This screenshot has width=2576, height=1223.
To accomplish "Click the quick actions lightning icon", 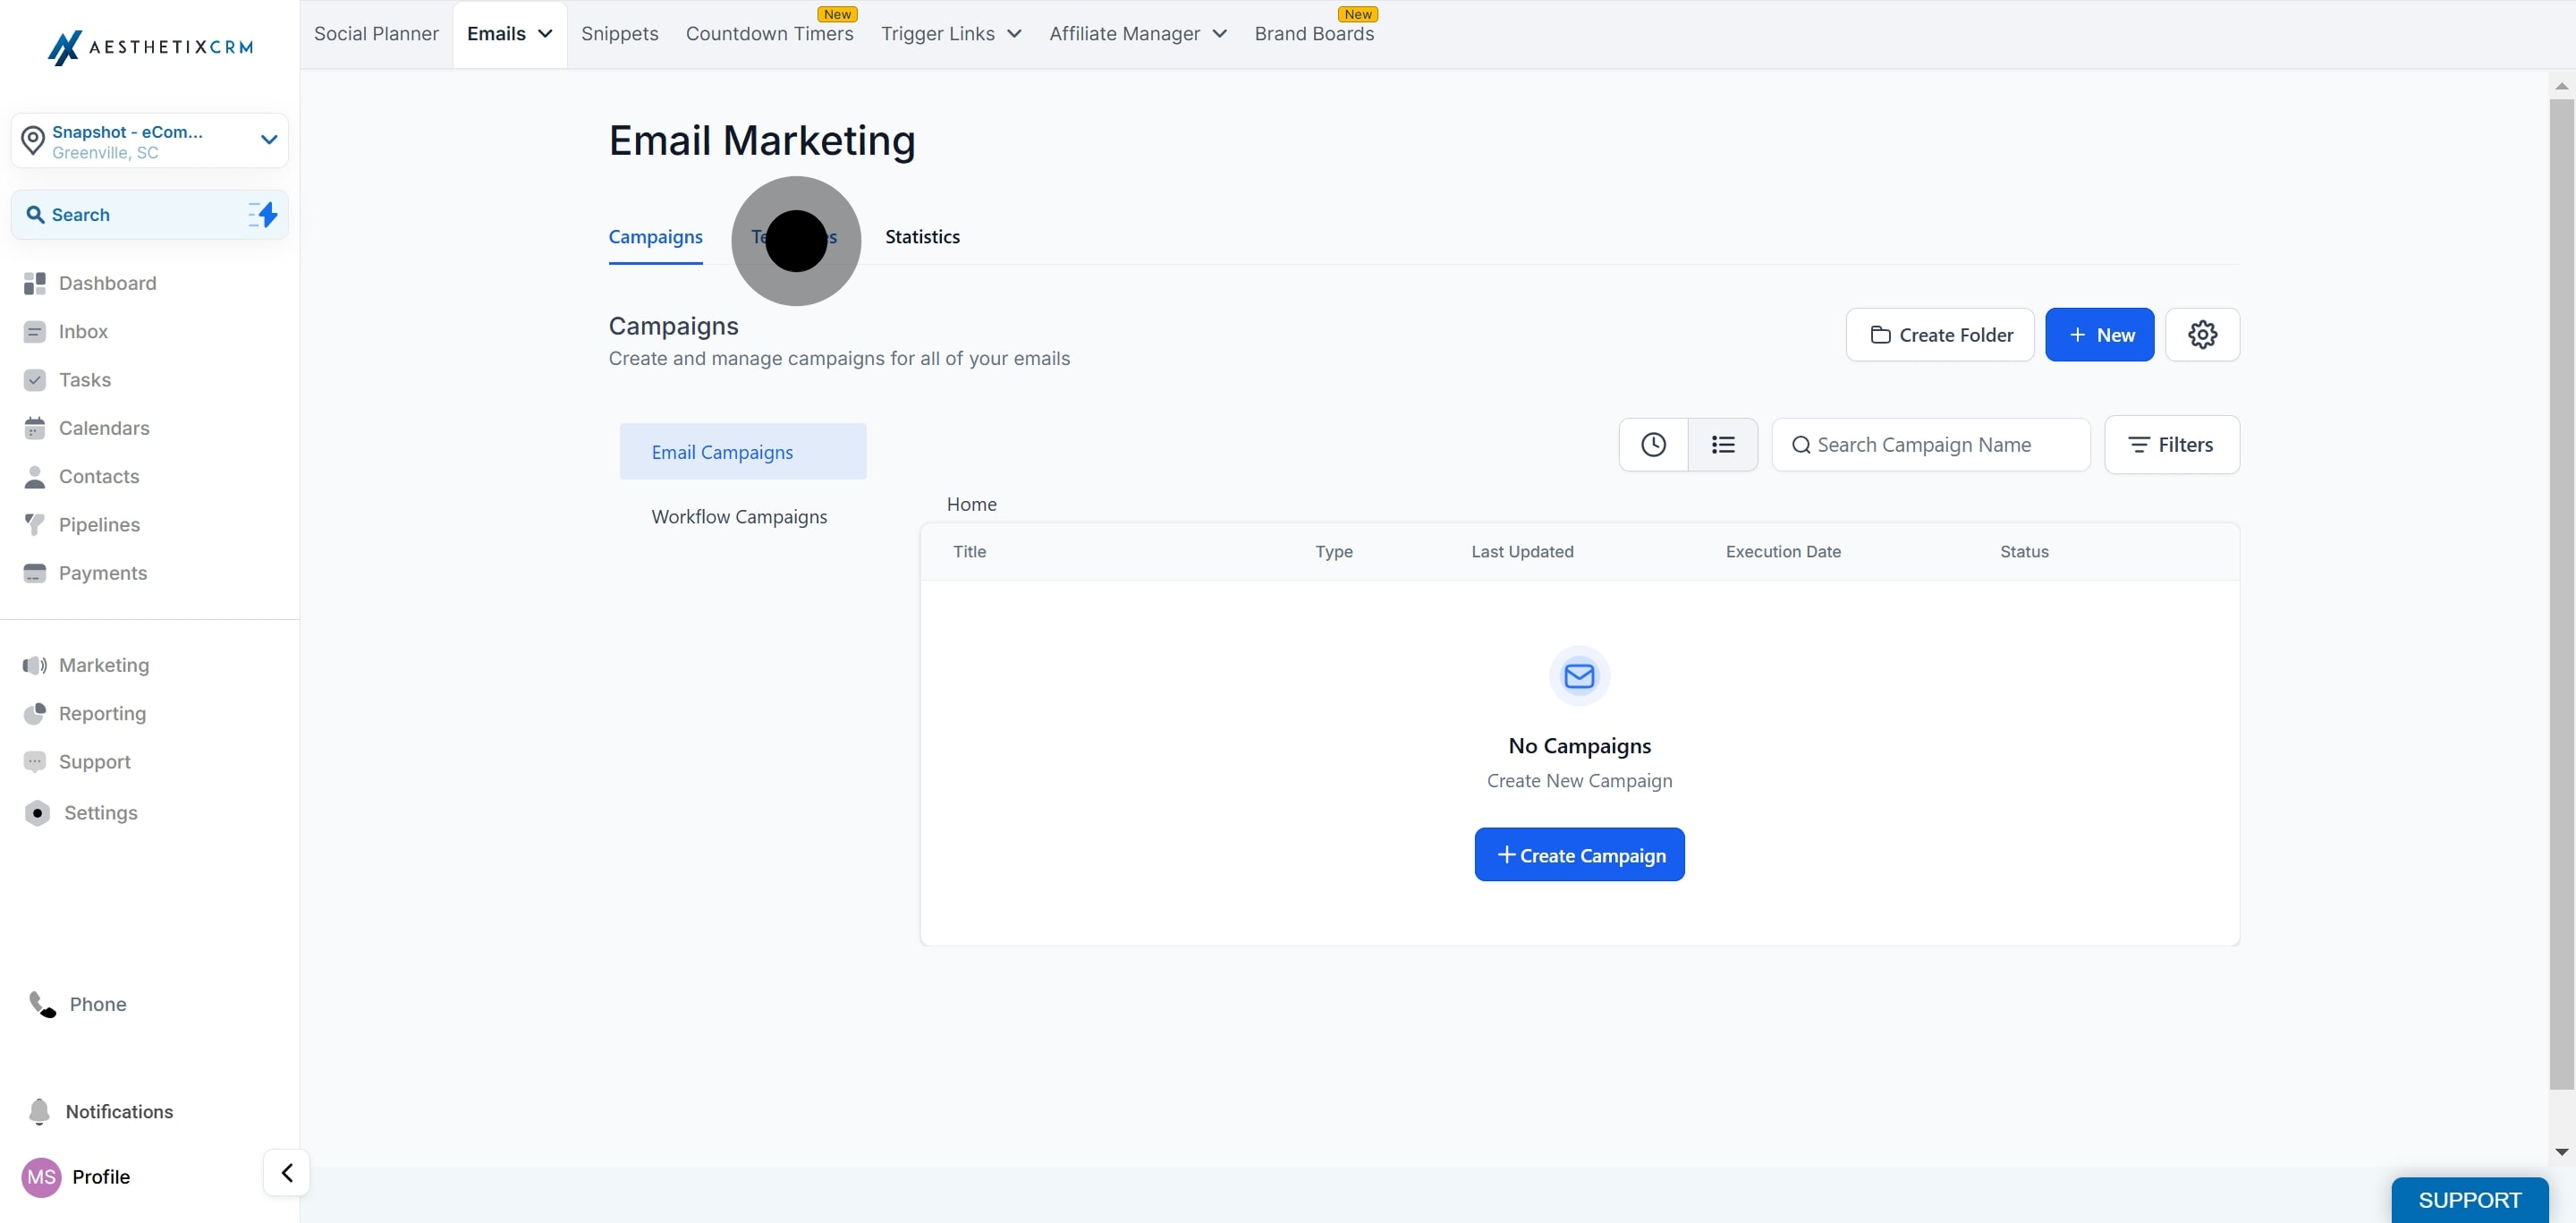I will [263, 214].
